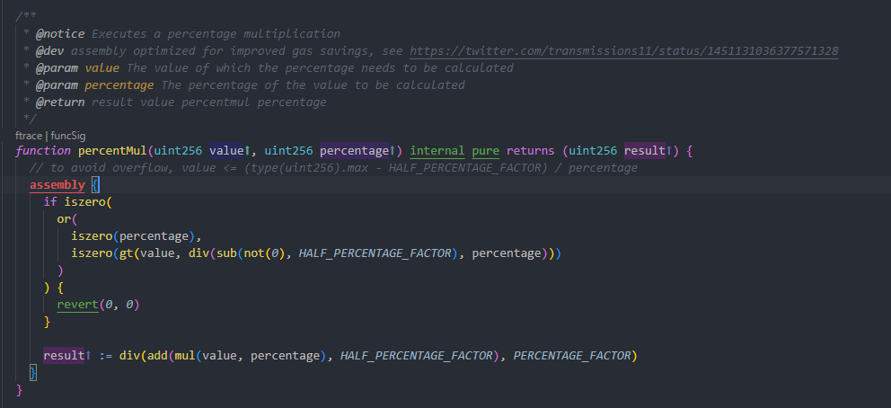
Task: Click the arrow icon after result assignment
Action: click(88, 356)
